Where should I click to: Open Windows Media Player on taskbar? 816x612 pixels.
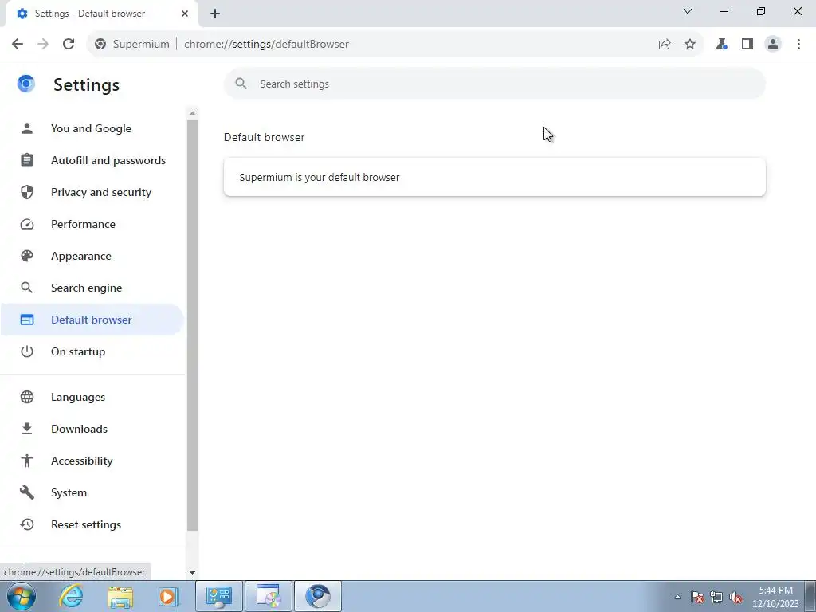[168, 596]
